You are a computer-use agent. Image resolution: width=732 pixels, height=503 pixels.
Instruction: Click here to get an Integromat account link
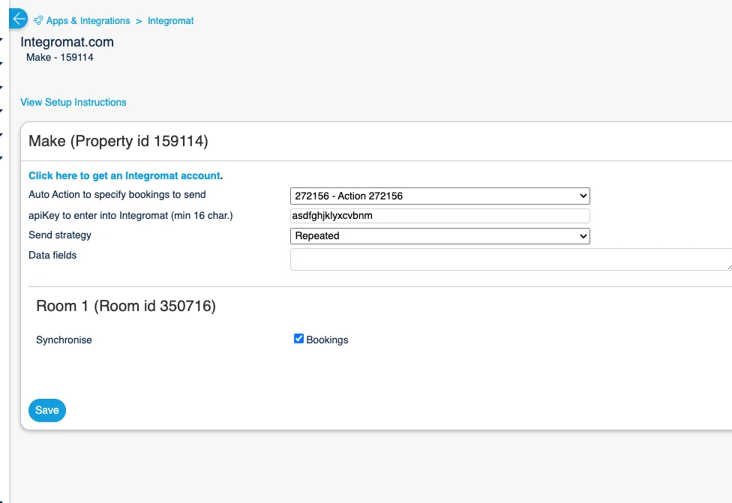coord(124,175)
